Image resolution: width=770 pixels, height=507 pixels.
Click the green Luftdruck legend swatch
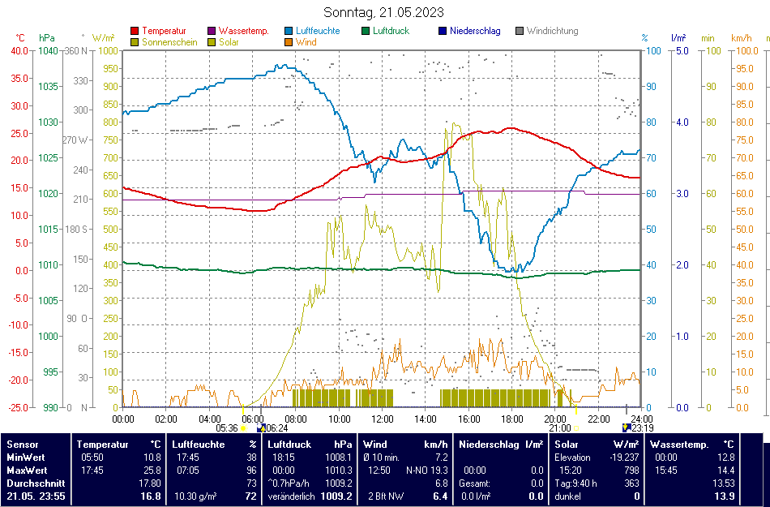pos(366,31)
